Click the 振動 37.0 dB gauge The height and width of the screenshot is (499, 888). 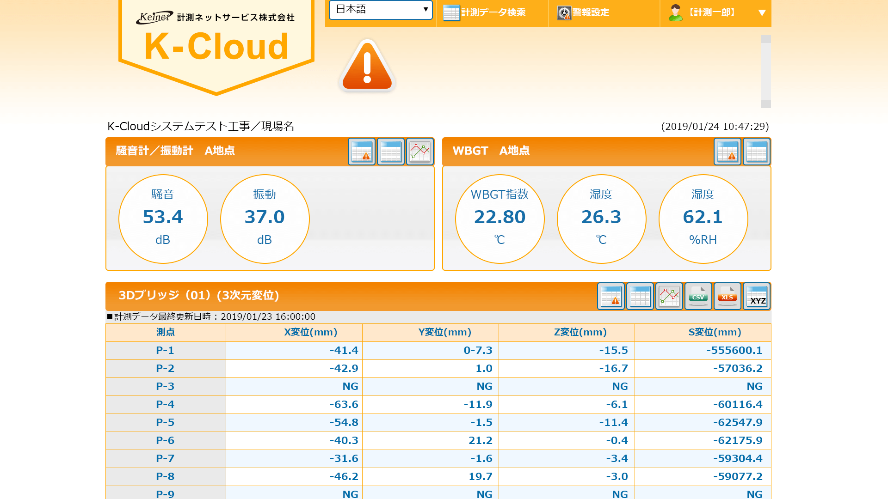pyautogui.click(x=265, y=219)
